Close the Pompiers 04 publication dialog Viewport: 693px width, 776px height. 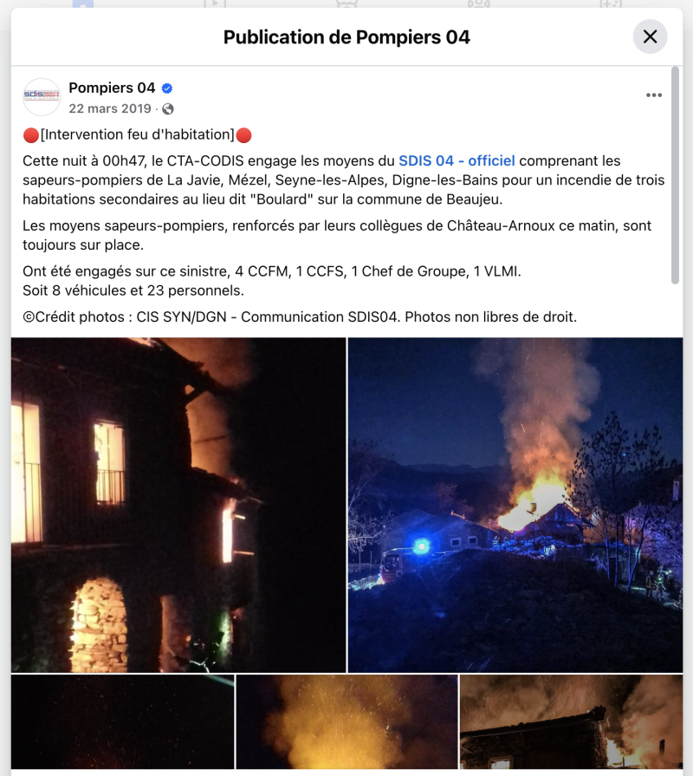click(x=650, y=36)
